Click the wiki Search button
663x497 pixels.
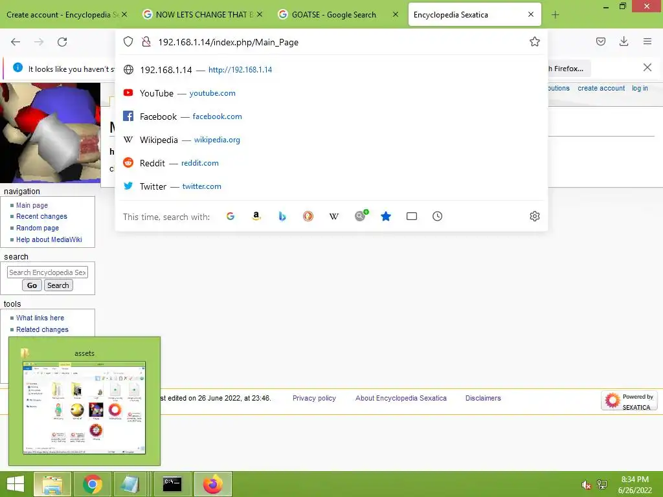click(58, 285)
